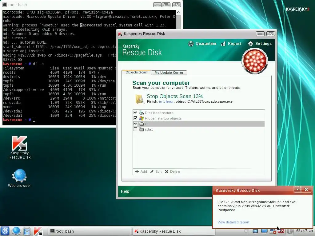The height and width of the screenshot is (236, 315).
Task: Click the bash terminal scrollbar thumb
Action: tap(178, 22)
